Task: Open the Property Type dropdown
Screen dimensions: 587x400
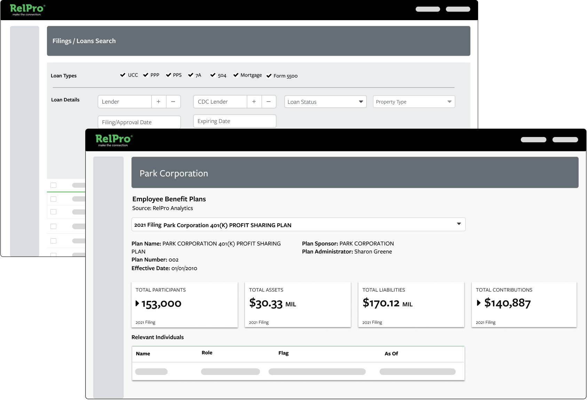Action: pos(414,102)
